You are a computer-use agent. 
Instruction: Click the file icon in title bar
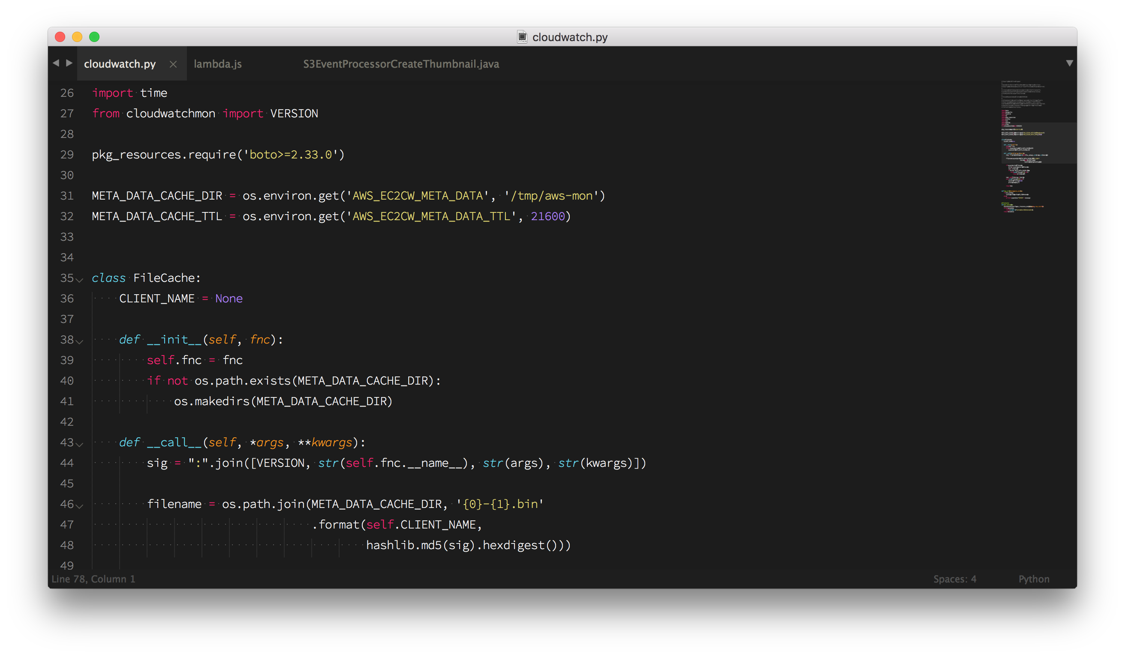tap(522, 37)
